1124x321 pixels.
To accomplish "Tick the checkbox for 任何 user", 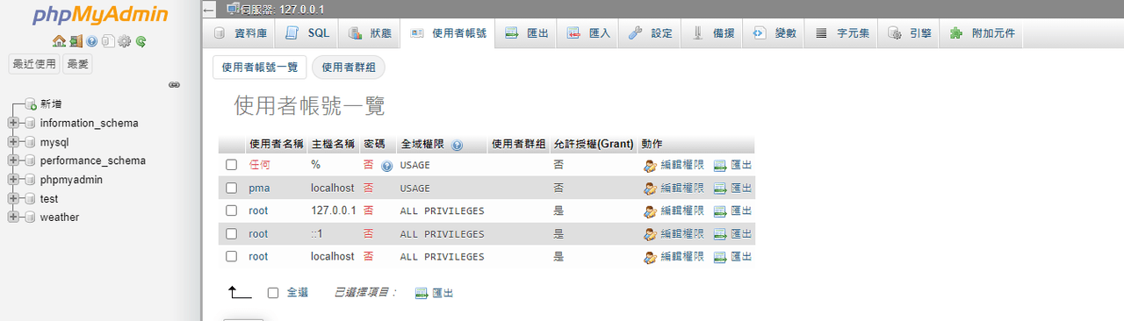I will click(232, 165).
